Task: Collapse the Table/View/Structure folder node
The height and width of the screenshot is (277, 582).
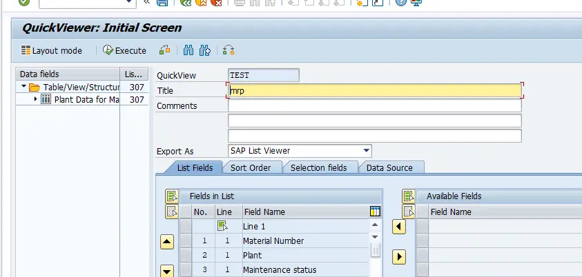Action: pos(23,88)
